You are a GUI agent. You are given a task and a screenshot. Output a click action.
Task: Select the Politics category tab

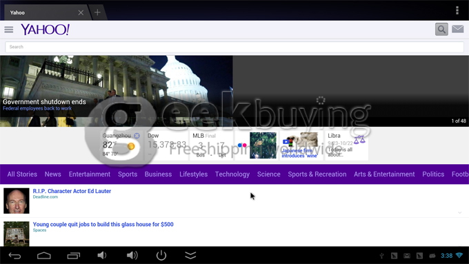coord(433,174)
